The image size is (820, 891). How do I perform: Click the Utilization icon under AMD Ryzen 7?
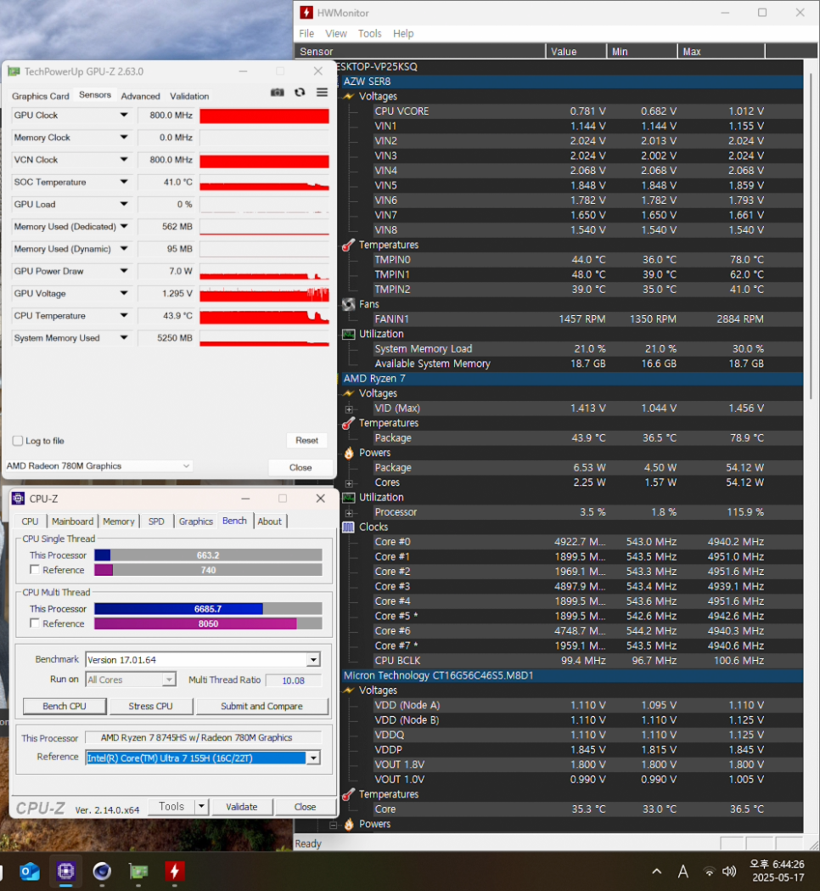[349, 497]
